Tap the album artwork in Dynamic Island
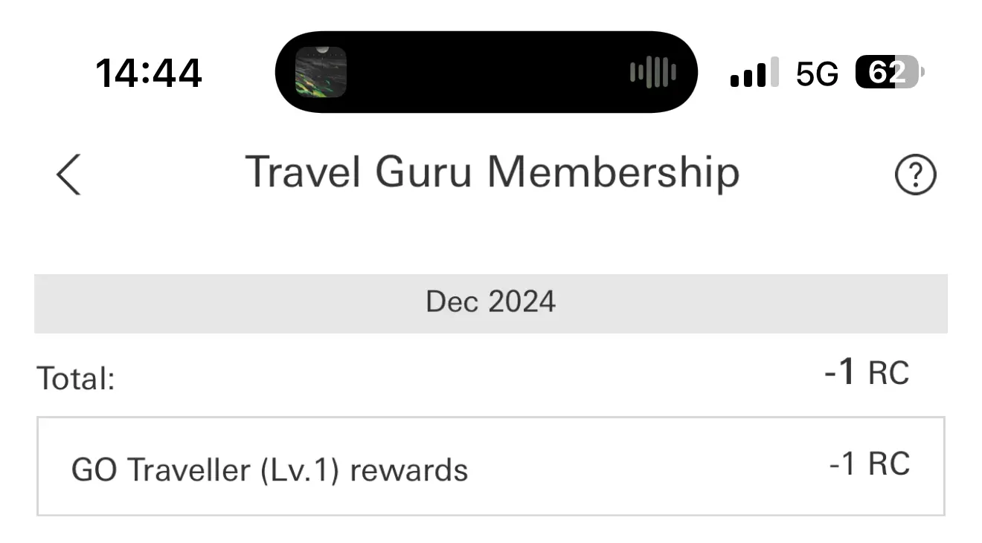This screenshot has height=543, width=982. pos(321,72)
